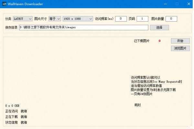
Task: Click the 0 x 0 0KB size text
Action: (12, 106)
